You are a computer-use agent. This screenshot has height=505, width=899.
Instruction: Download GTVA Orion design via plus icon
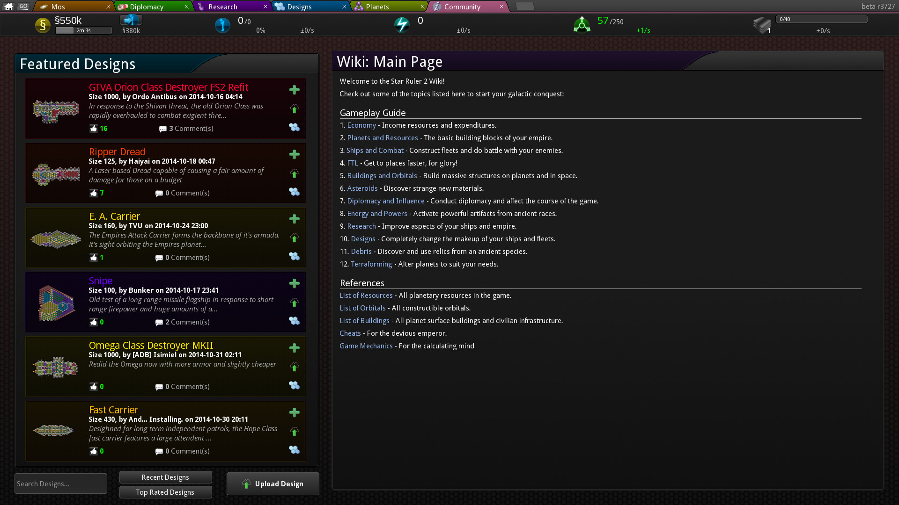294,90
